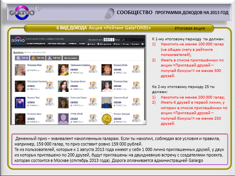Click the rank 9 trophy badge
The height and width of the screenshot is (176, 235).
click(x=136, y=102)
